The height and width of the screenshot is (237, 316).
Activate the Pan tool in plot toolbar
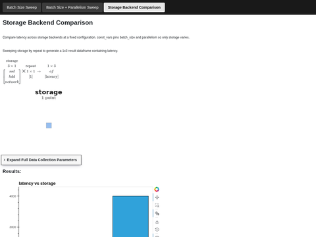pyautogui.click(x=157, y=197)
